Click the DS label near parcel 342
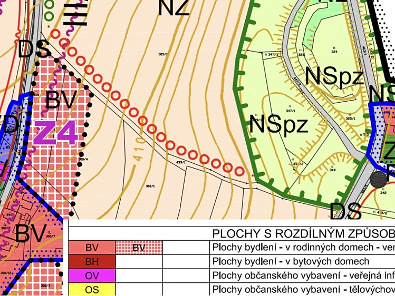The width and height of the screenshot is (395, 296). (345, 211)
